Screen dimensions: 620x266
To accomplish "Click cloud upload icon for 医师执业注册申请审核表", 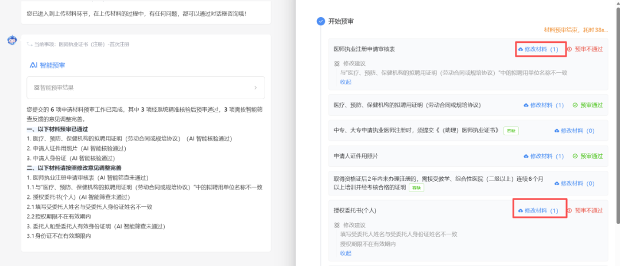I will [x=520, y=49].
